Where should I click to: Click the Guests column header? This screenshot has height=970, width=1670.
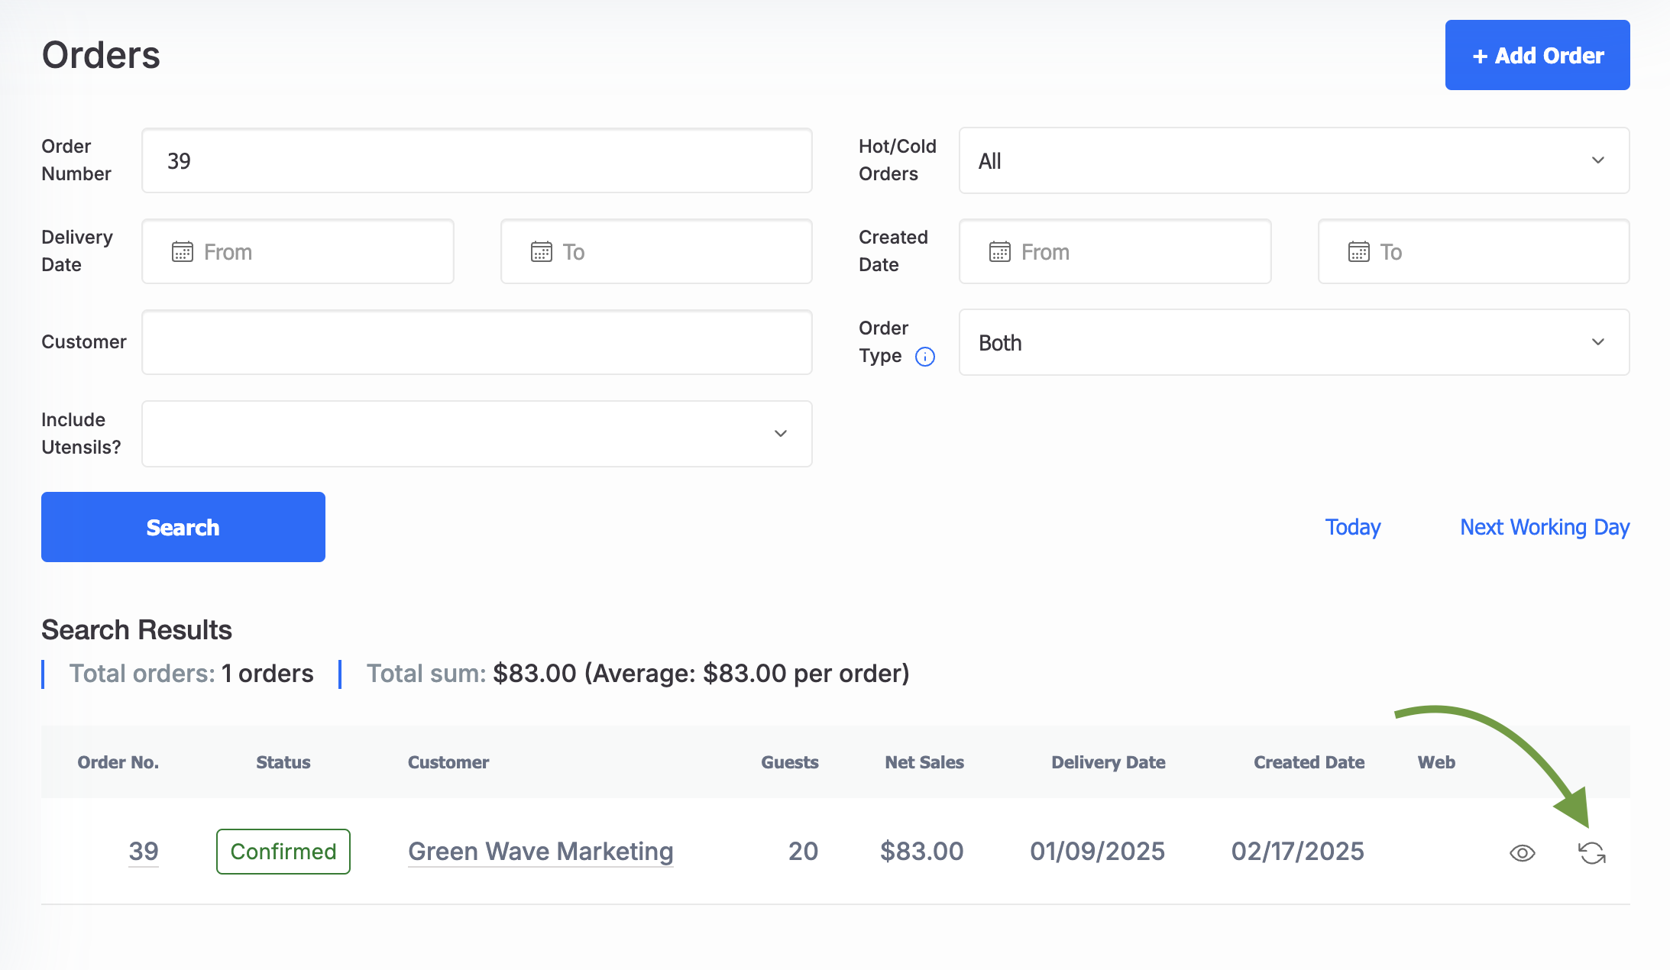[x=790, y=762]
